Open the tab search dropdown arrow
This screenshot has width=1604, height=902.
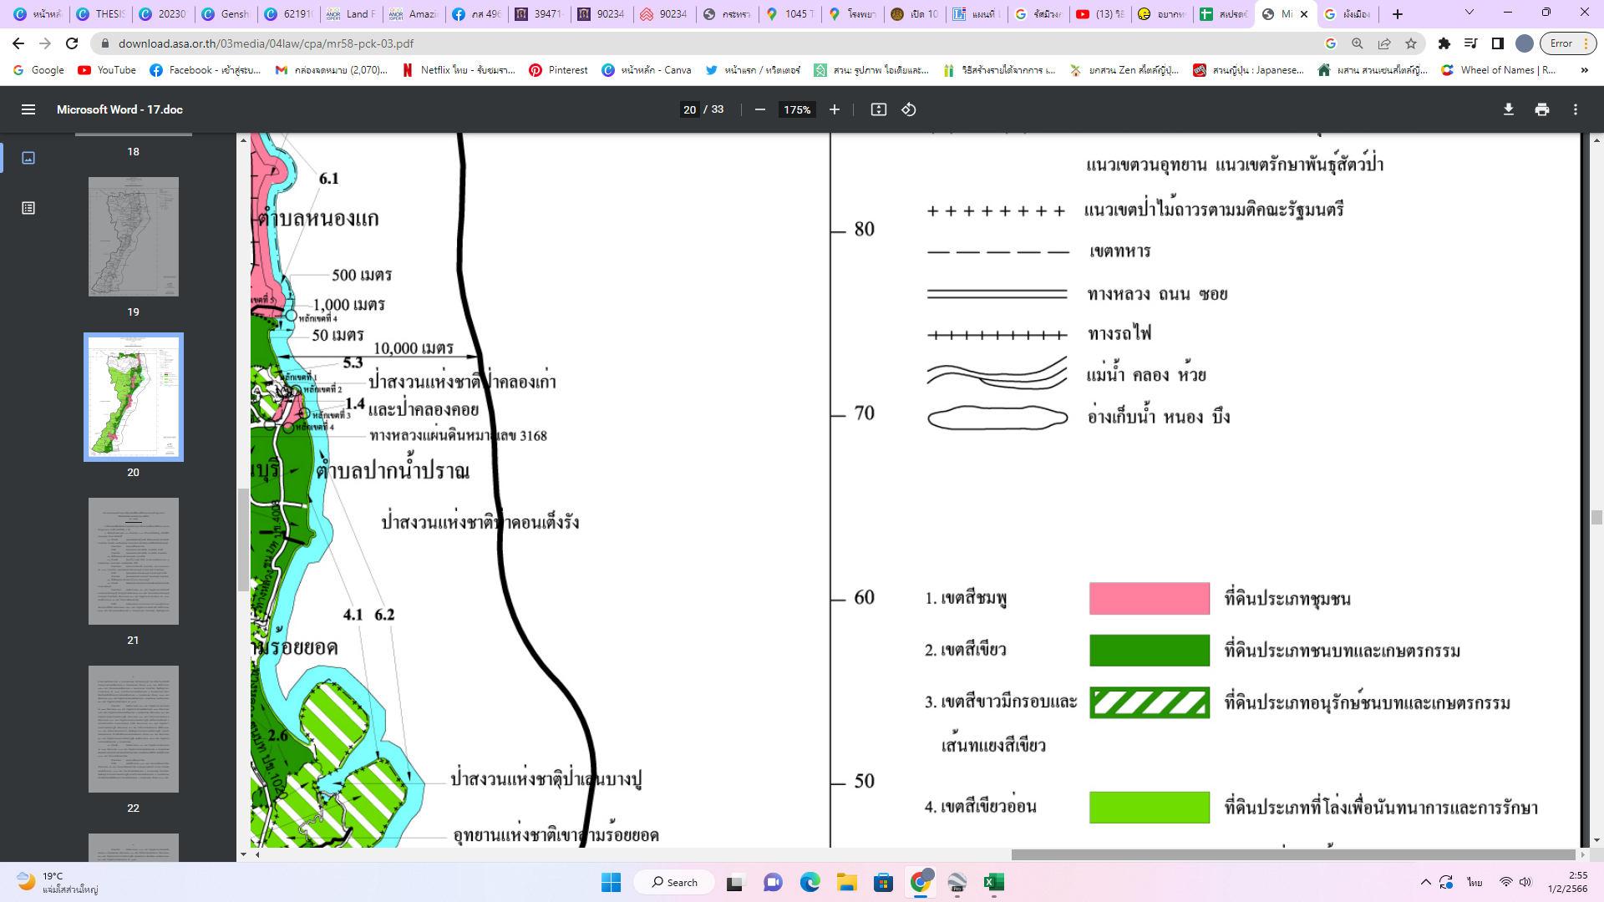point(1469,13)
